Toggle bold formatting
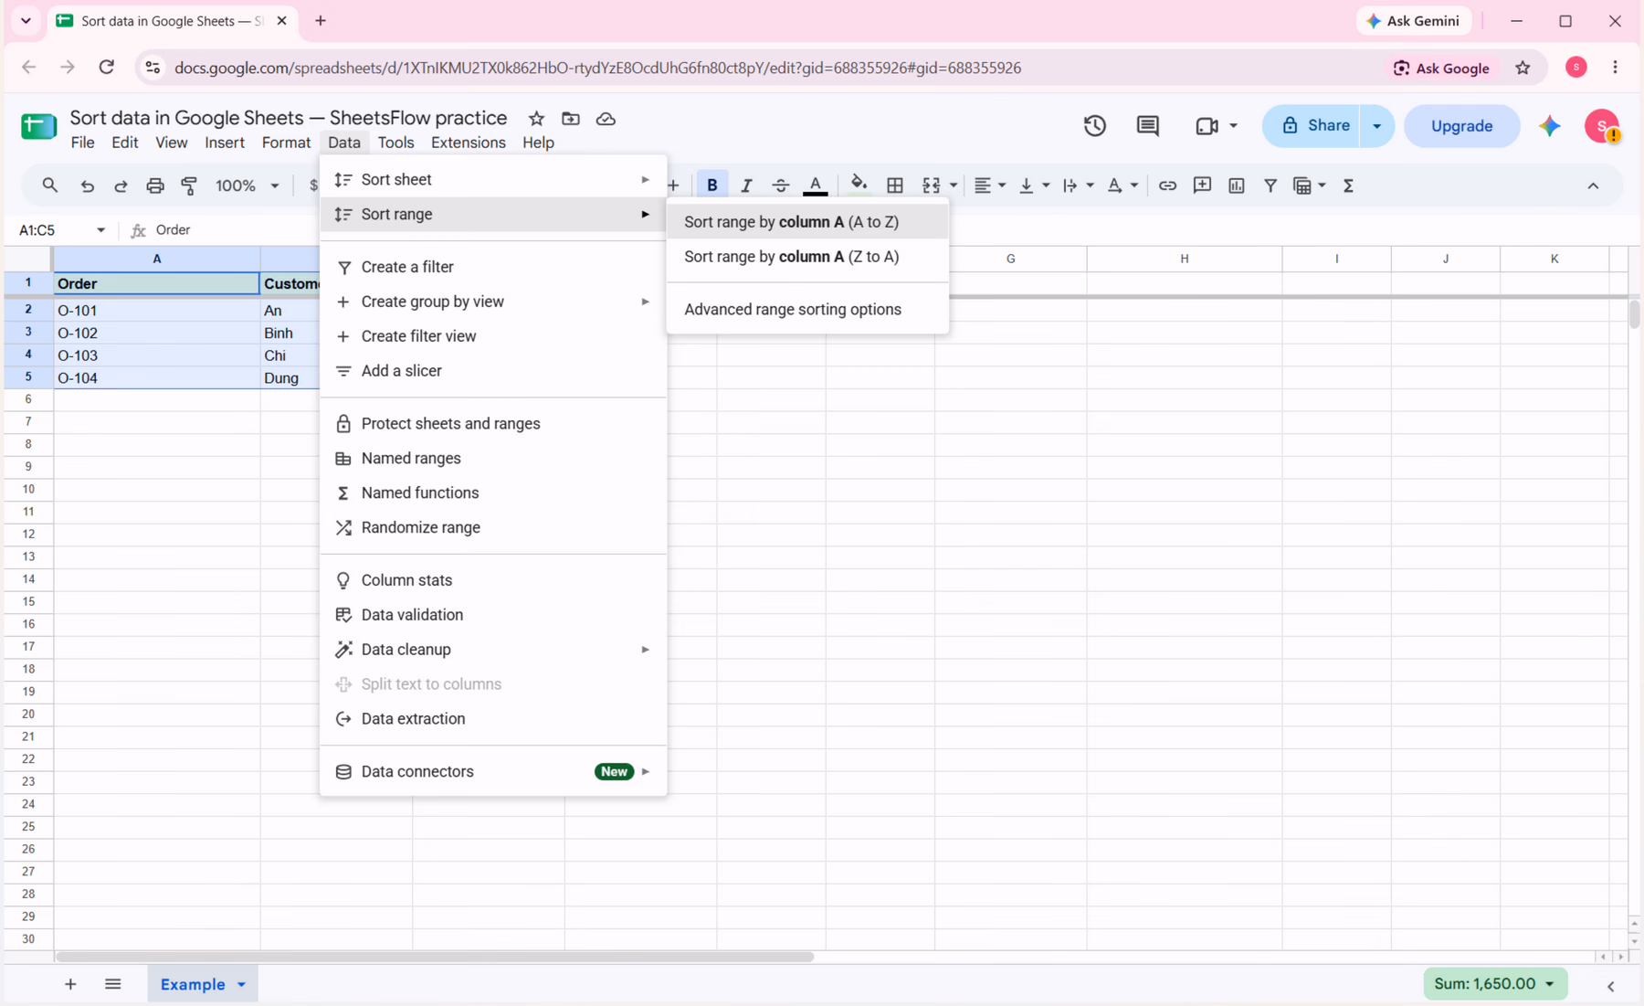Screen dimensions: 1644x1006 [x=712, y=185]
